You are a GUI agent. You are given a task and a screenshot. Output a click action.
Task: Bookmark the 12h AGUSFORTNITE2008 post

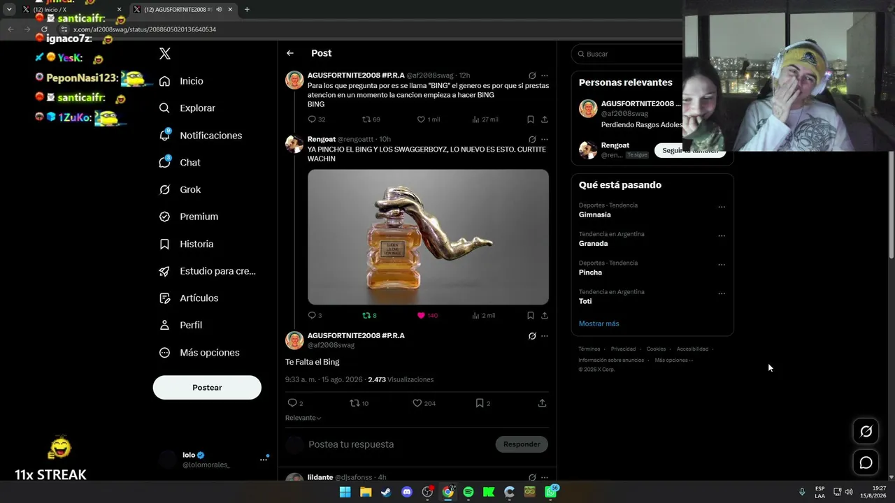point(531,119)
